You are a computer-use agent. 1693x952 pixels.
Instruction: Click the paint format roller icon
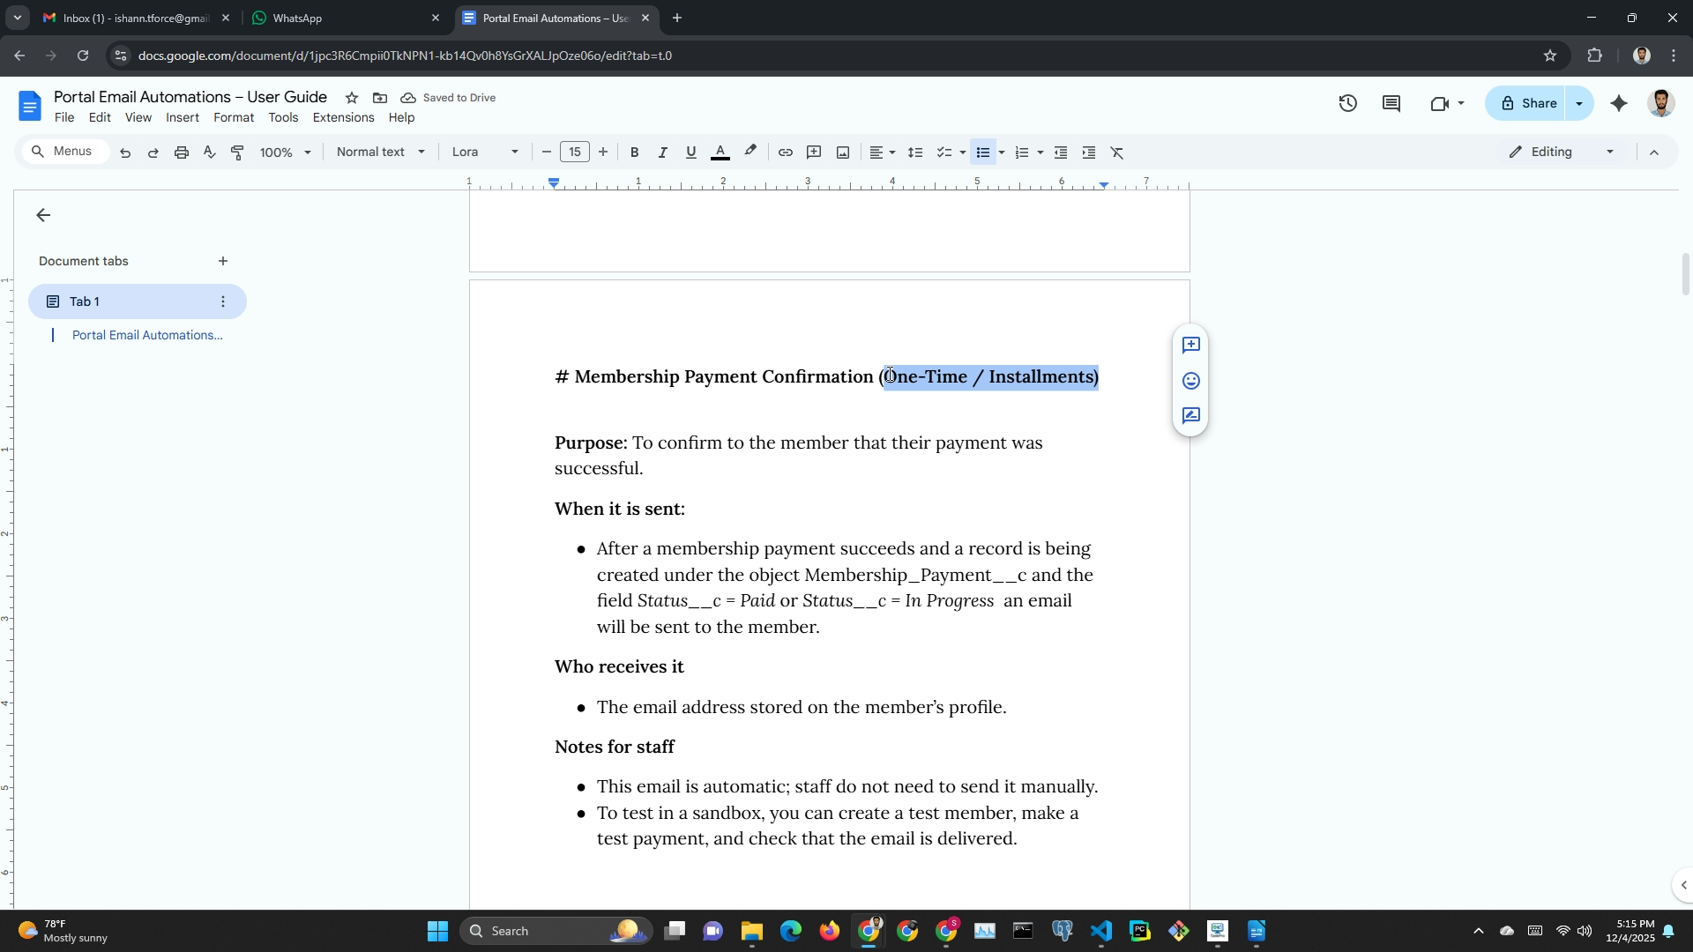click(x=237, y=152)
